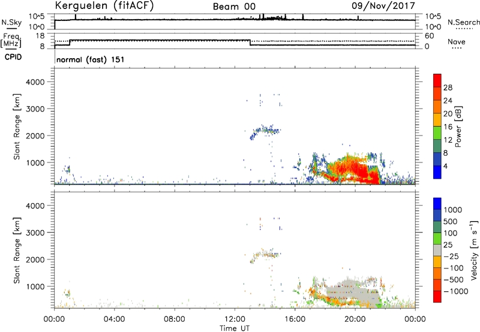Click the velocity panel 'Slant Range [km]' label

(17, 250)
